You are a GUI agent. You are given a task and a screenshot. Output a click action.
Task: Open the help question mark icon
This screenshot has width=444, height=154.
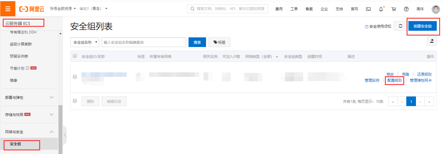[406, 9]
